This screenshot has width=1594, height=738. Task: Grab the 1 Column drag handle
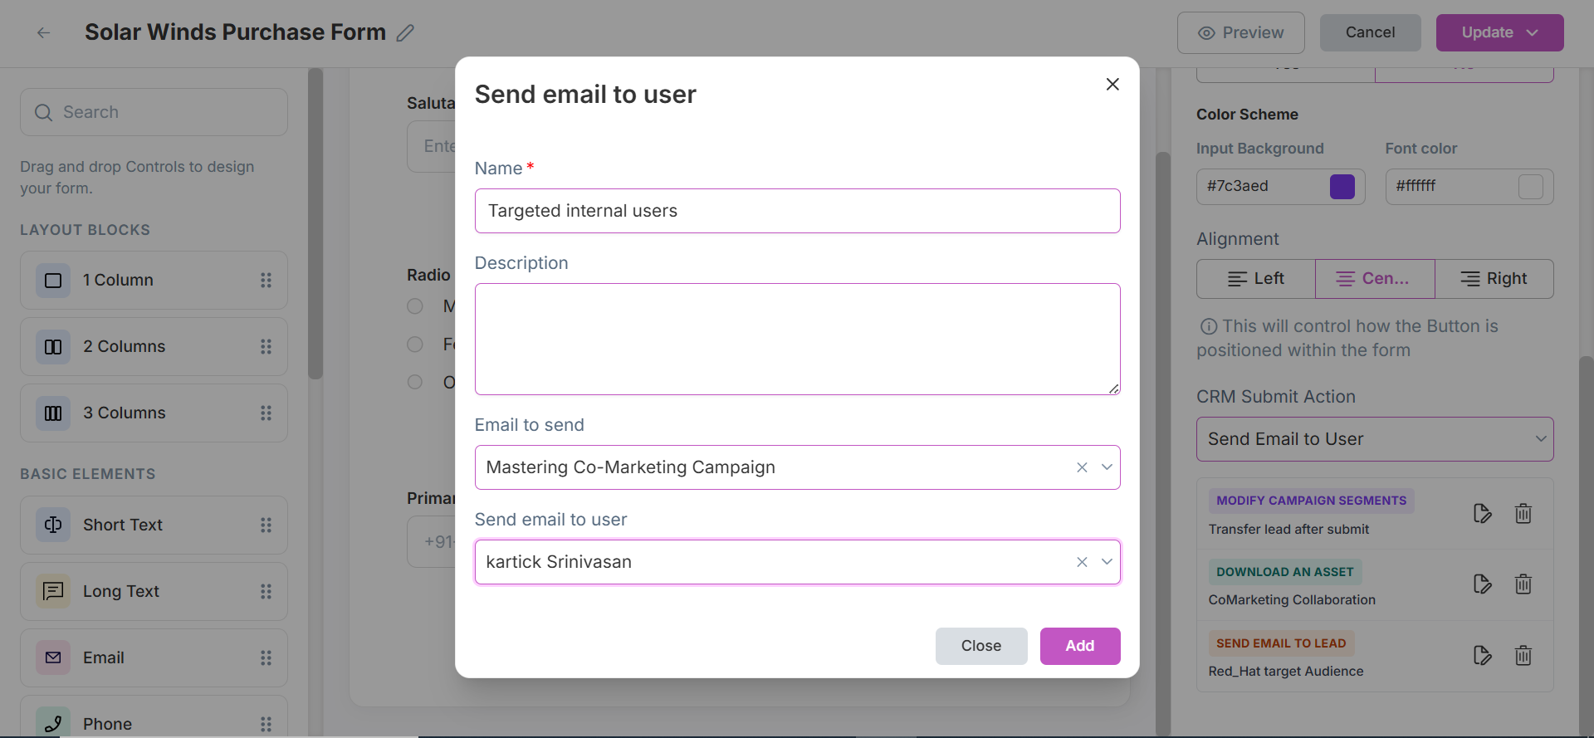click(266, 281)
